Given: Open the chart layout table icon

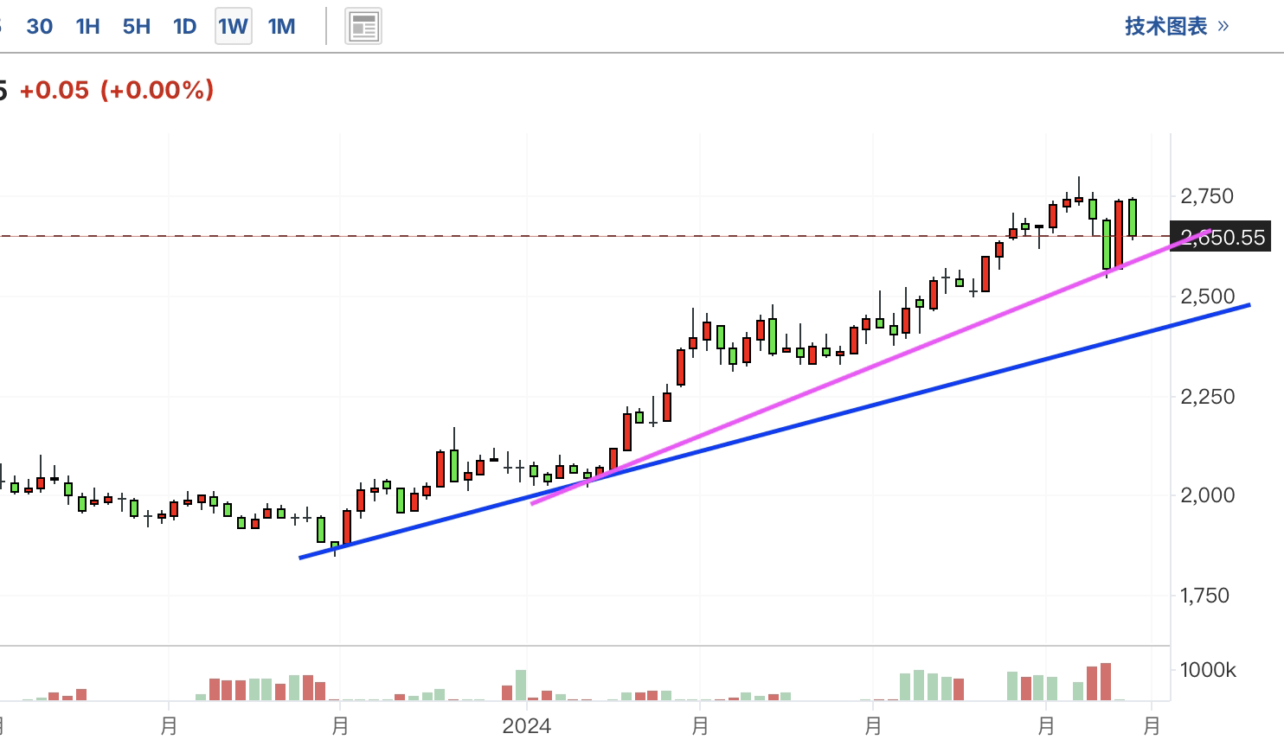Looking at the screenshot, I should [363, 27].
